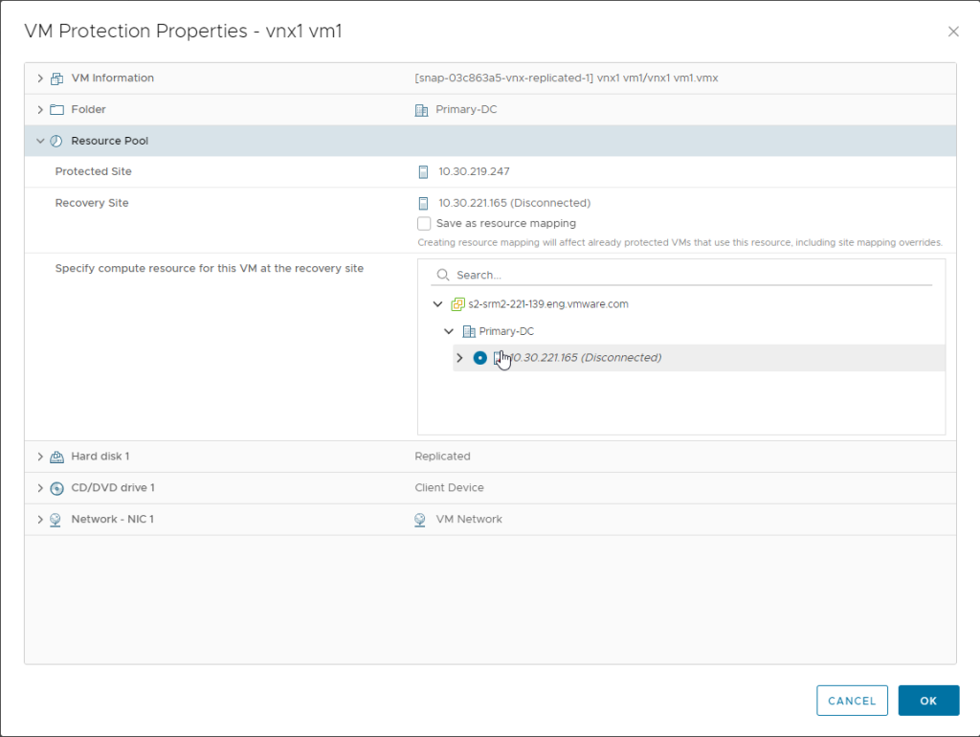Expand the Hard disk 1 section
Image resolution: width=980 pixels, height=737 pixels.
(40, 457)
